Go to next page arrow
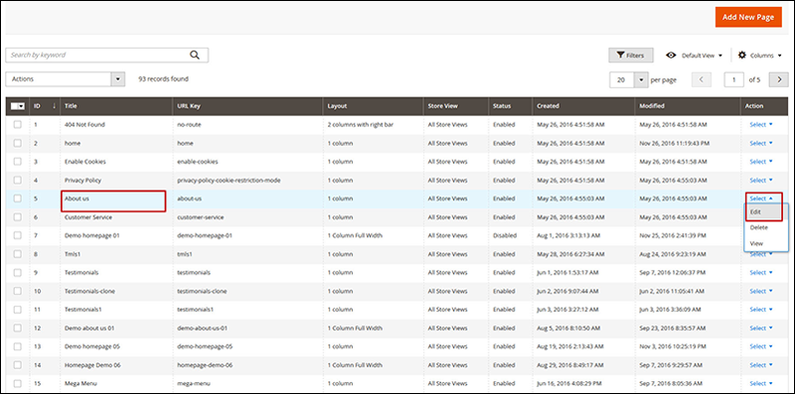The height and width of the screenshot is (394, 795). [x=779, y=79]
